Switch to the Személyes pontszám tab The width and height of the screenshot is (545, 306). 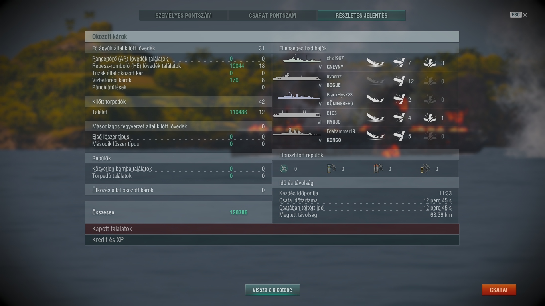tap(184, 16)
